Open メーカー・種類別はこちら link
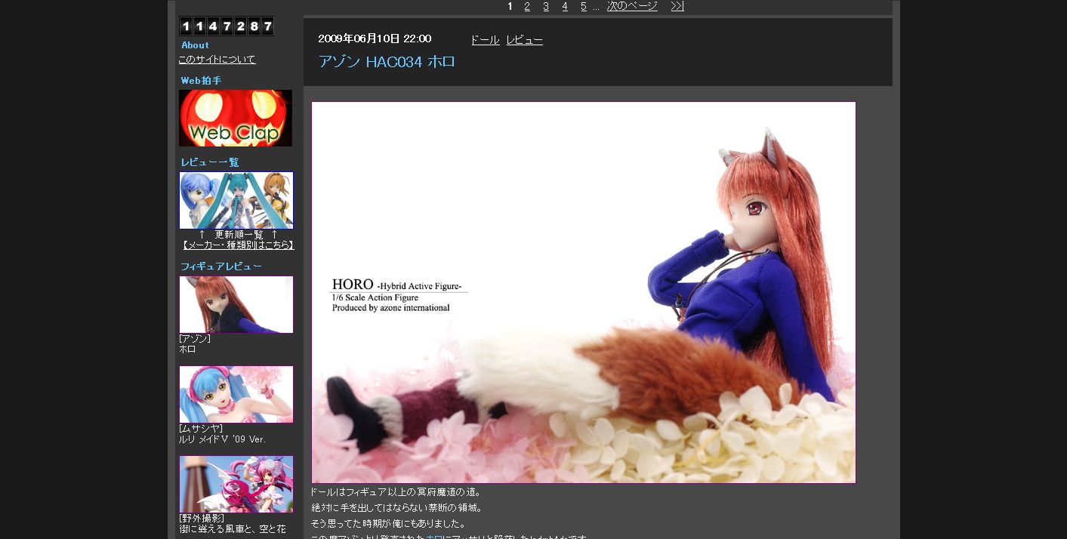The width and height of the screenshot is (1067, 539). pos(237,245)
